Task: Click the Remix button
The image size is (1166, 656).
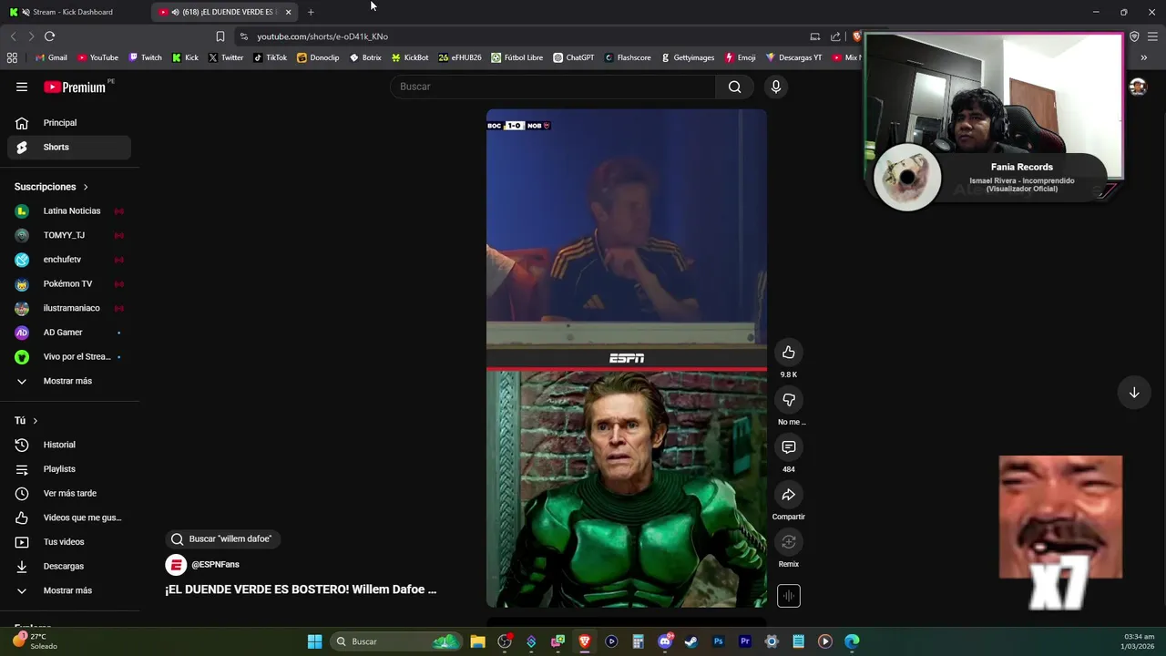Action: 789,542
